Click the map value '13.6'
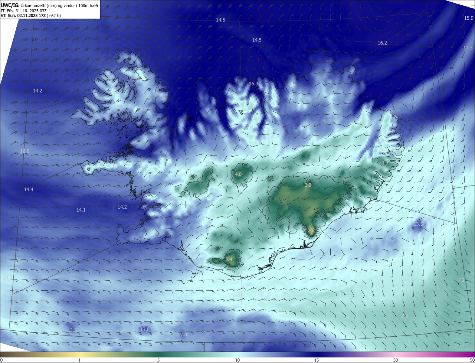This screenshot has height=363, width=475. tap(145, 329)
